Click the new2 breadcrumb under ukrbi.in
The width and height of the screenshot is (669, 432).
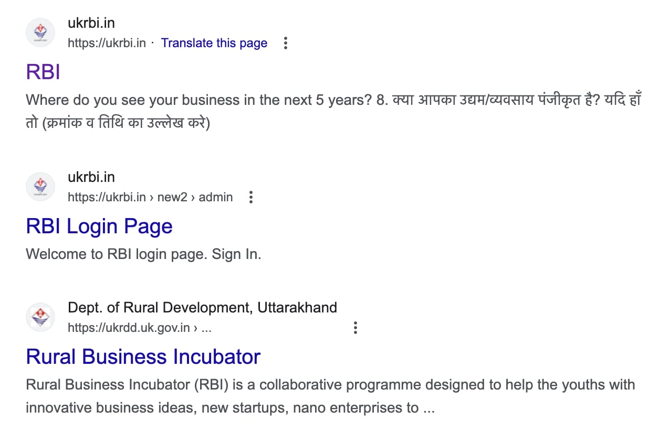click(172, 197)
